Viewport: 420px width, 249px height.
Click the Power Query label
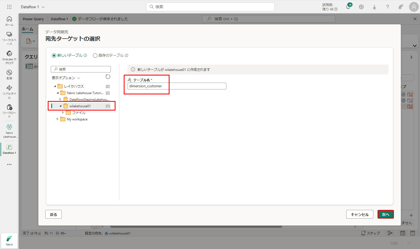[33, 19]
